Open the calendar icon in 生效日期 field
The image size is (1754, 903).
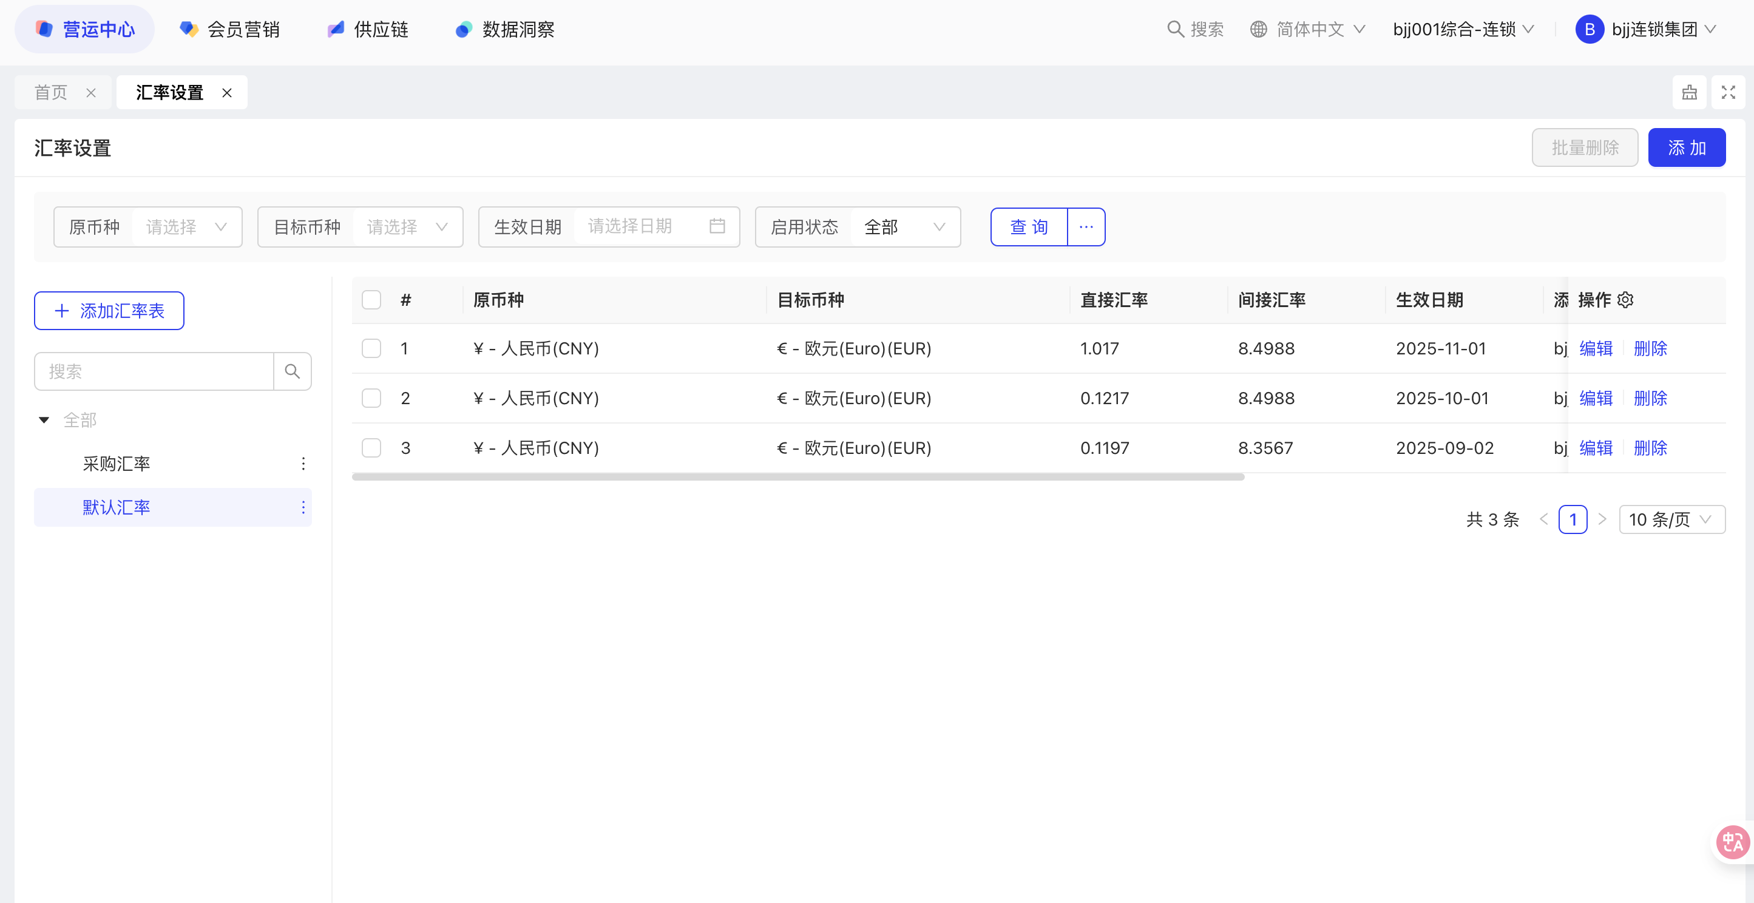click(717, 226)
